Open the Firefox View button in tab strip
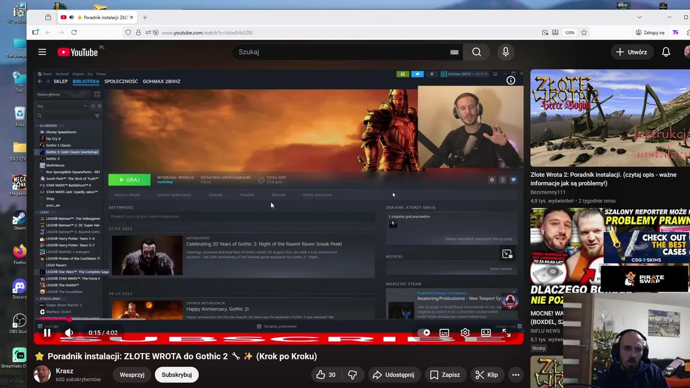 48,17
